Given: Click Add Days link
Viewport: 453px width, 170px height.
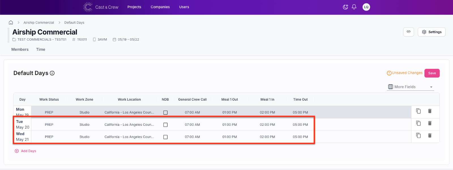Looking at the screenshot, I should (25, 151).
